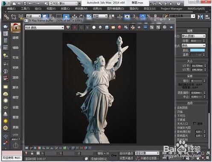Click the 添加时间标记 add time tag field
The height and width of the screenshot is (162, 212).
[99, 159]
